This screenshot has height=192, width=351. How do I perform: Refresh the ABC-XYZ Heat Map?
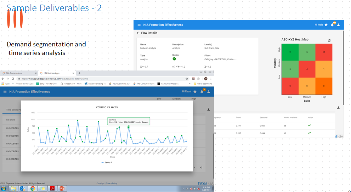coord(329,40)
